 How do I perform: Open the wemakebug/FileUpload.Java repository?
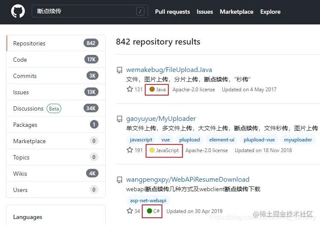169,70
